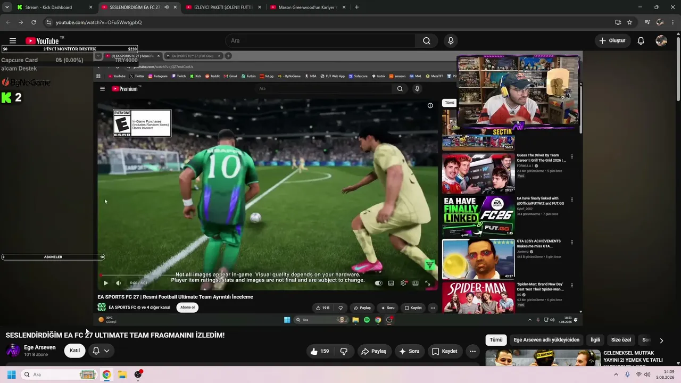The height and width of the screenshot is (383, 681).
Task: Open the tab search dropdown arrow
Action: point(6,7)
